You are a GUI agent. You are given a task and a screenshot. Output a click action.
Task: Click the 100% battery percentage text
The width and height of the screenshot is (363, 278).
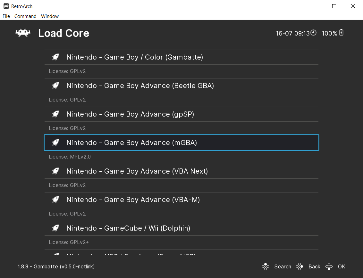(329, 33)
